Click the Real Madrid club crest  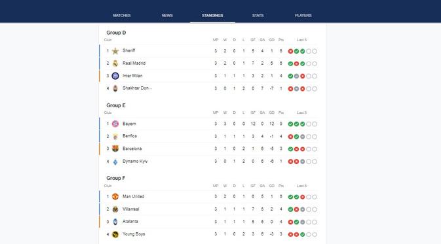(x=115, y=63)
